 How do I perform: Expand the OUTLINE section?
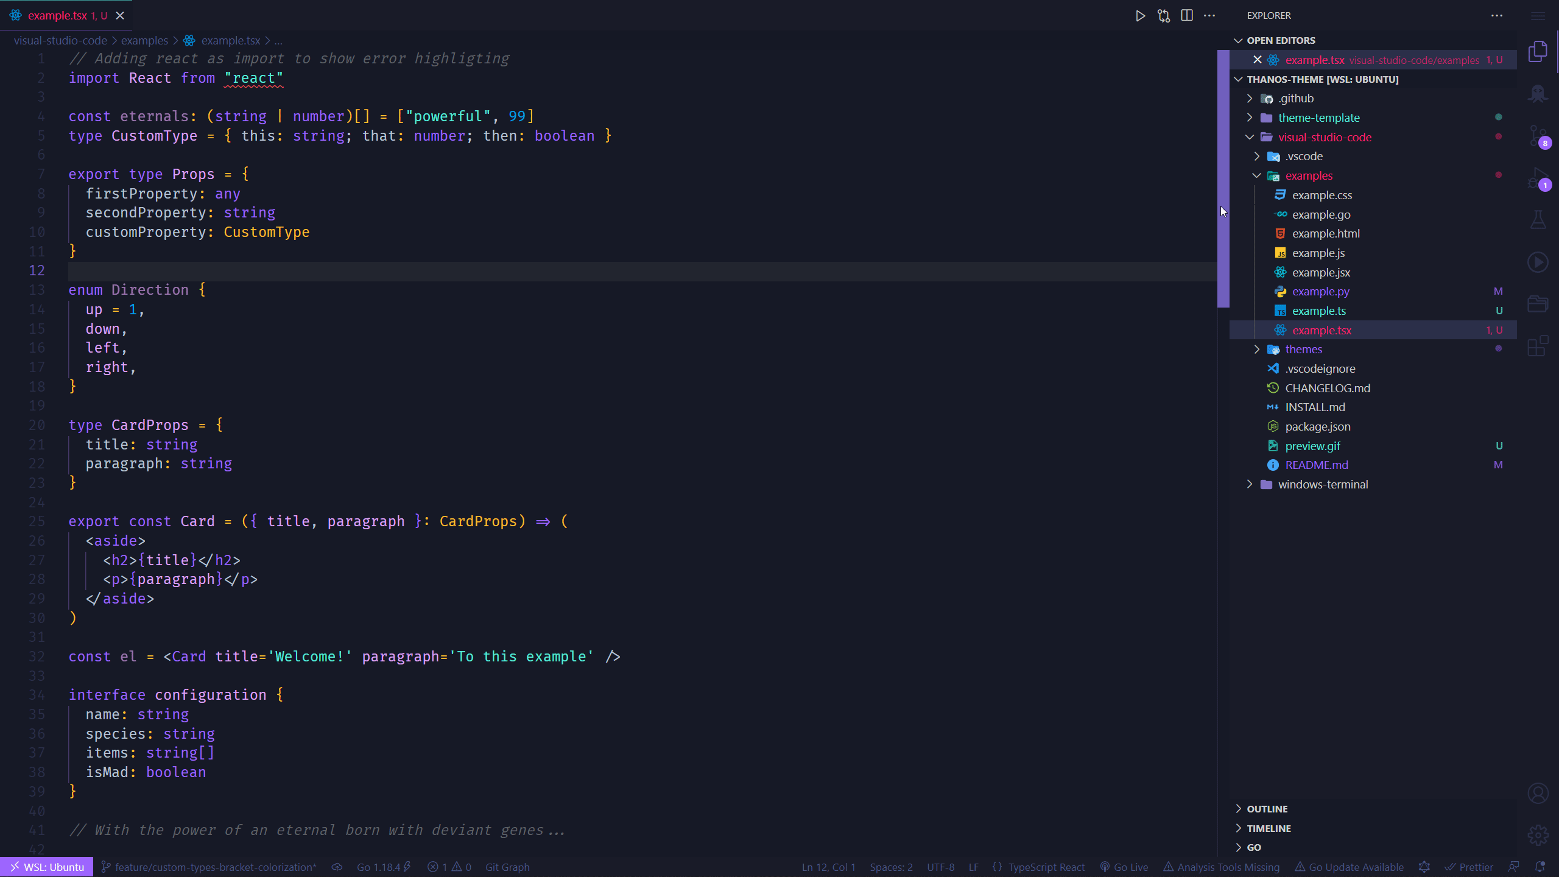click(x=1267, y=809)
